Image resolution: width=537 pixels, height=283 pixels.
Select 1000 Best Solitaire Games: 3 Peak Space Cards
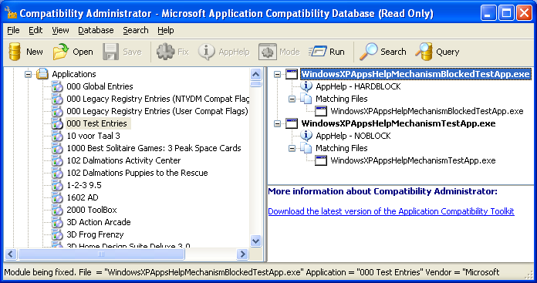[x=154, y=148]
